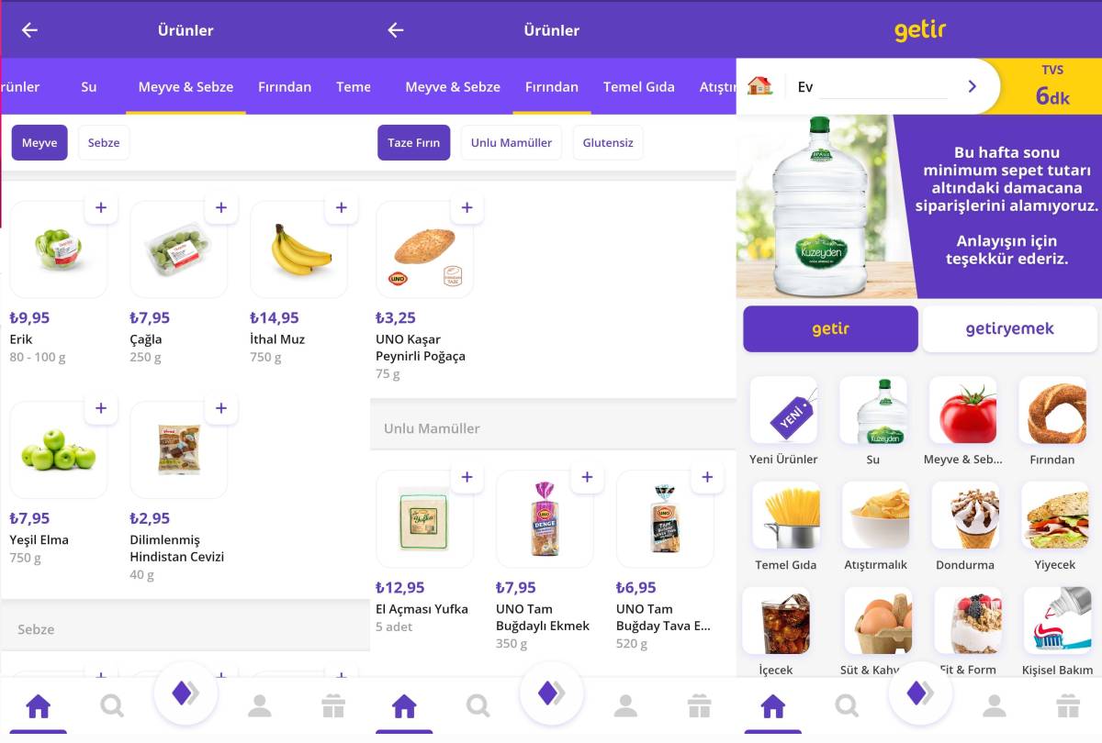Select the Sebze filter chip
The height and width of the screenshot is (743, 1102).
click(104, 143)
